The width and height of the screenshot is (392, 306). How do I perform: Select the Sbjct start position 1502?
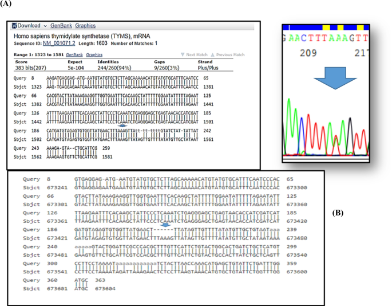click(36, 139)
